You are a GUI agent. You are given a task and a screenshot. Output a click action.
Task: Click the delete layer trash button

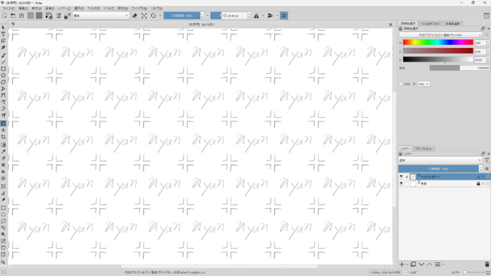487,265
